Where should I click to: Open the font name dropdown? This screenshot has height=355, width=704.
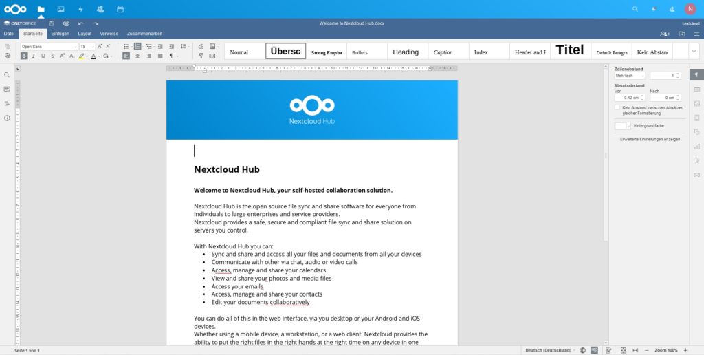(x=76, y=47)
